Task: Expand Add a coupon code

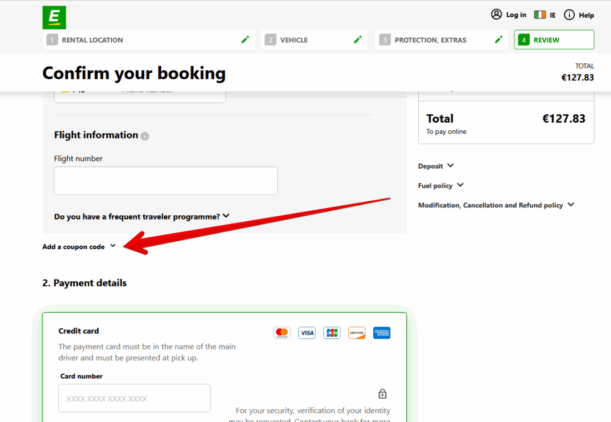Action: [79, 247]
